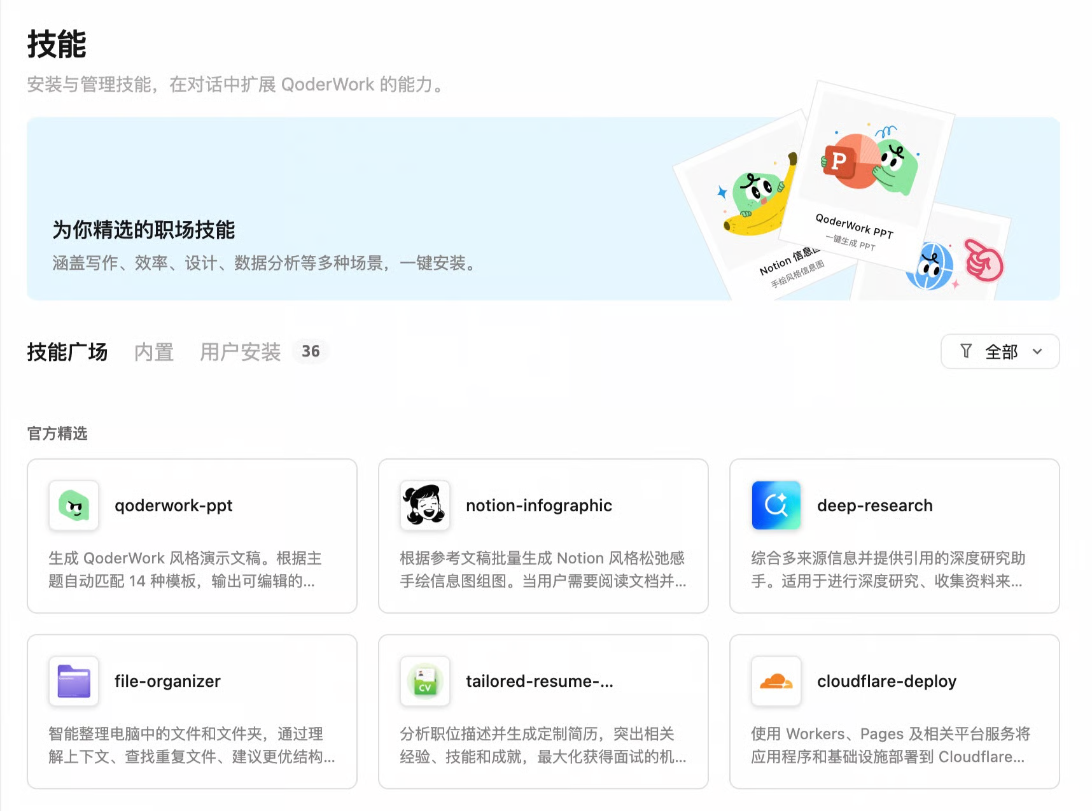Open the 全部 filter dropdown
The height and width of the screenshot is (811, 1092).
1000,351
